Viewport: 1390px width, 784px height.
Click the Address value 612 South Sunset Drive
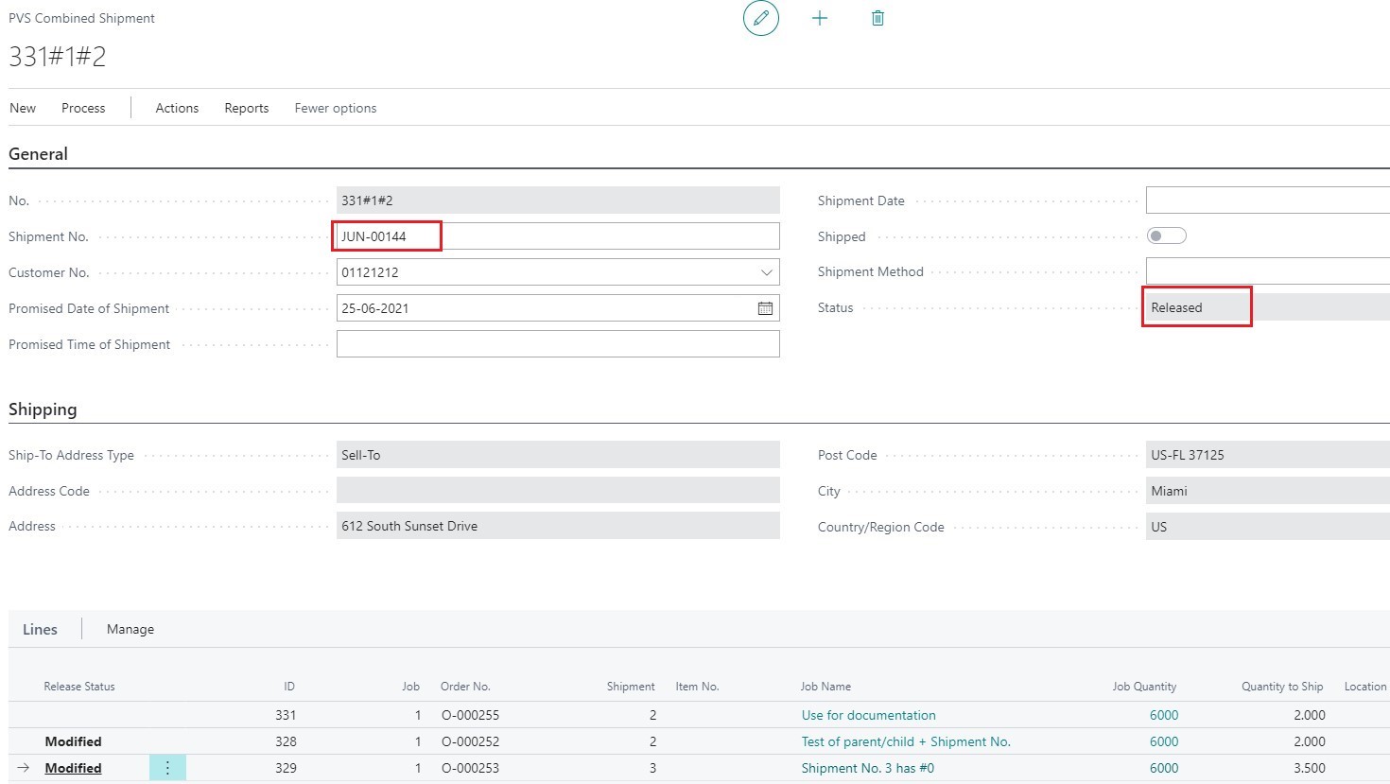(558, 526)
